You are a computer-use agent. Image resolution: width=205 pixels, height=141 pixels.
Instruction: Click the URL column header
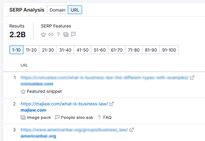(24, 65)
